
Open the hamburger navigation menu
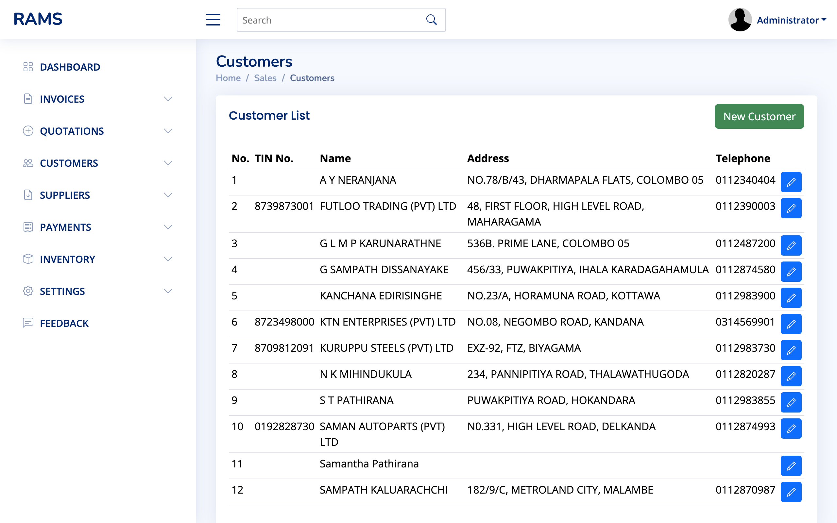213,20
